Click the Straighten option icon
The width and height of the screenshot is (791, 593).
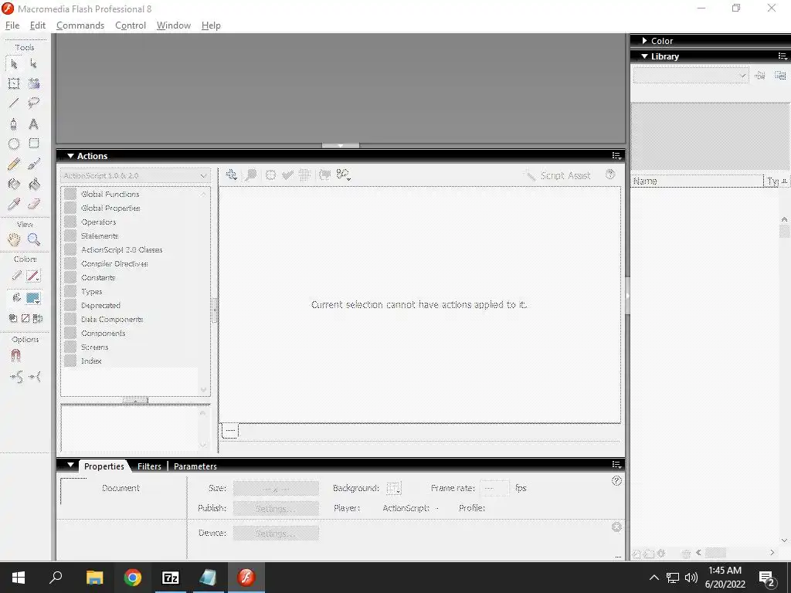(x=35, y=377)
